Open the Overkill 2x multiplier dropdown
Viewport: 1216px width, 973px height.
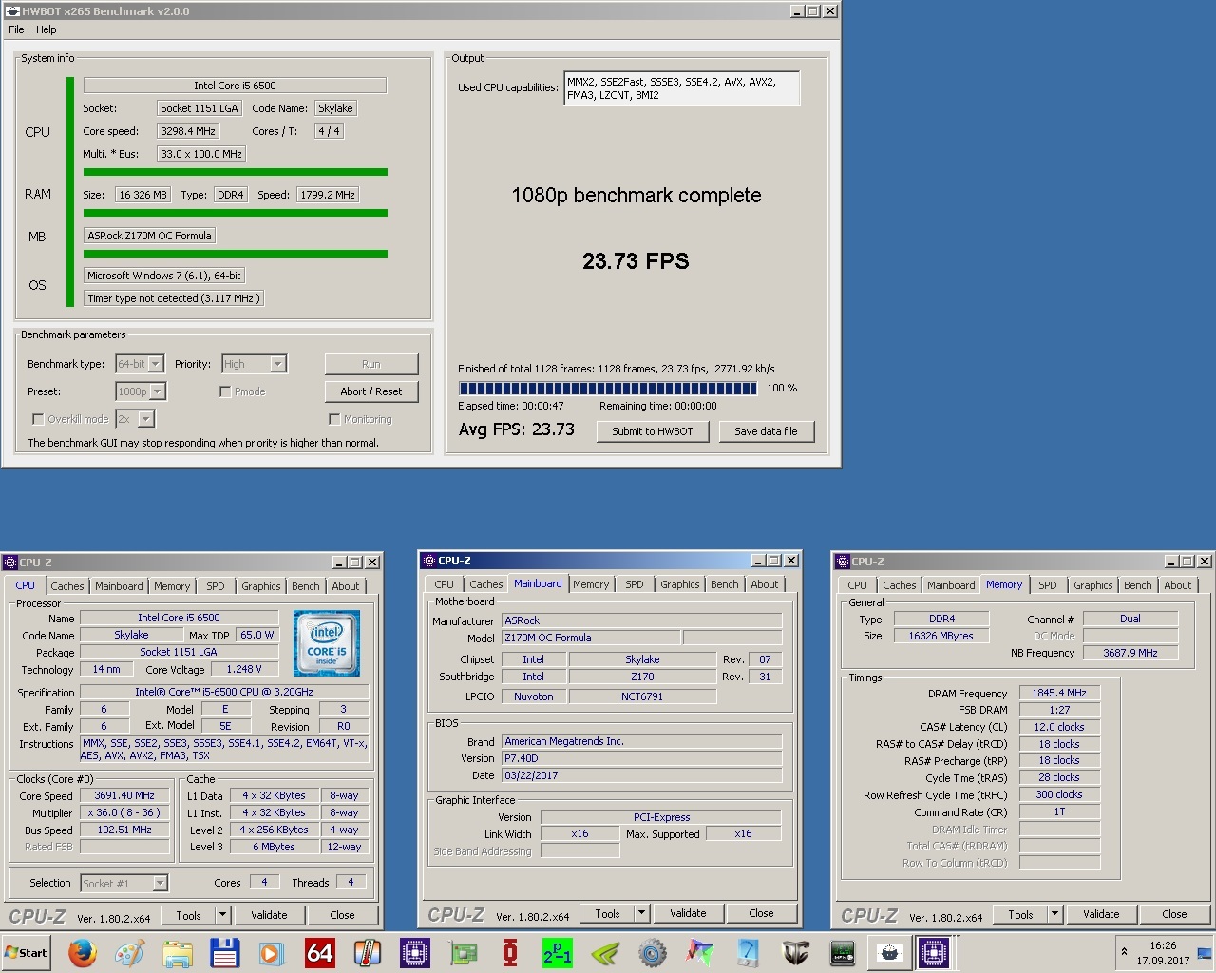click(135, 419)
